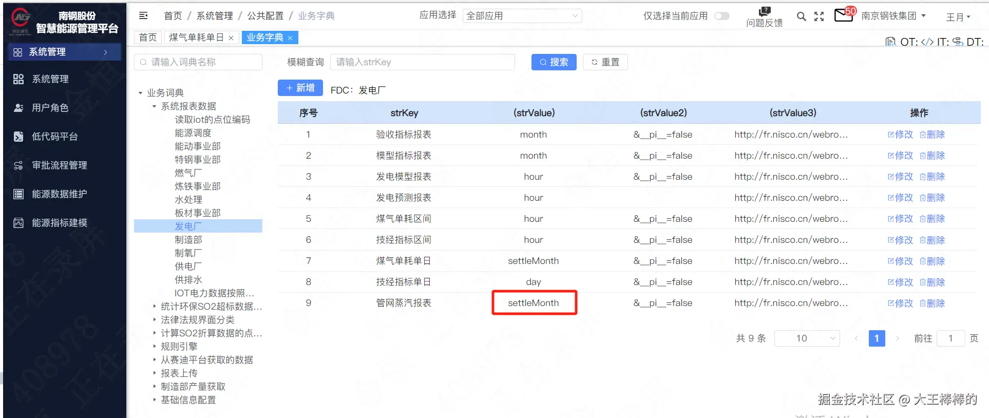Select page 1 in pagination
This screenshot has height=418, width=989.
pos(877,338)
